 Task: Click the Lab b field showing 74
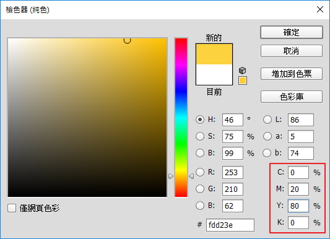[x=301, y=153]
